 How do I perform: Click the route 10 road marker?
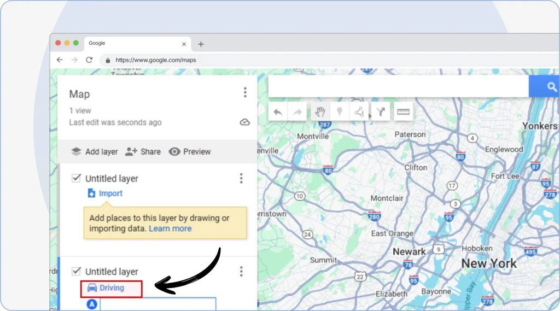pyautogui.click(x=300, y=196)
